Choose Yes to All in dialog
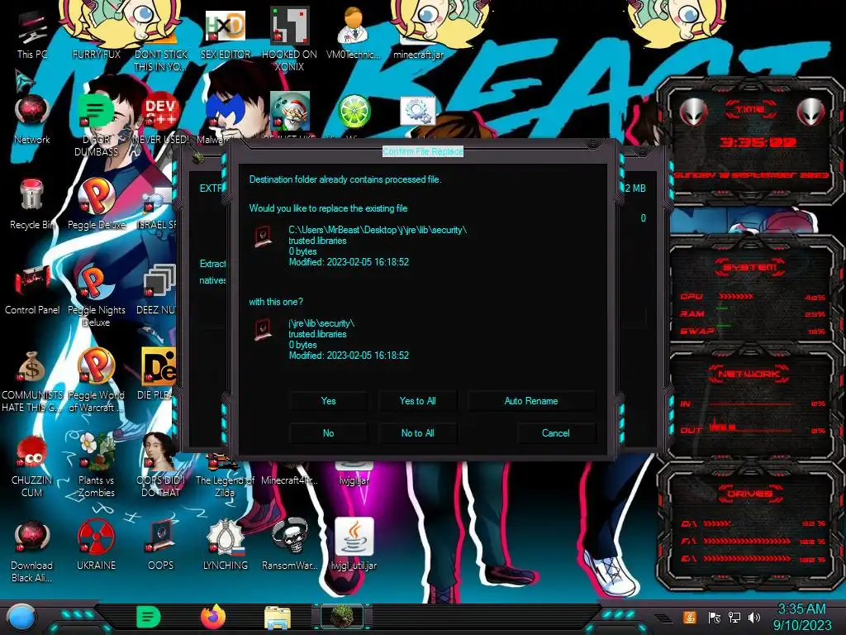The image size is (846, 635). [417, 401]
